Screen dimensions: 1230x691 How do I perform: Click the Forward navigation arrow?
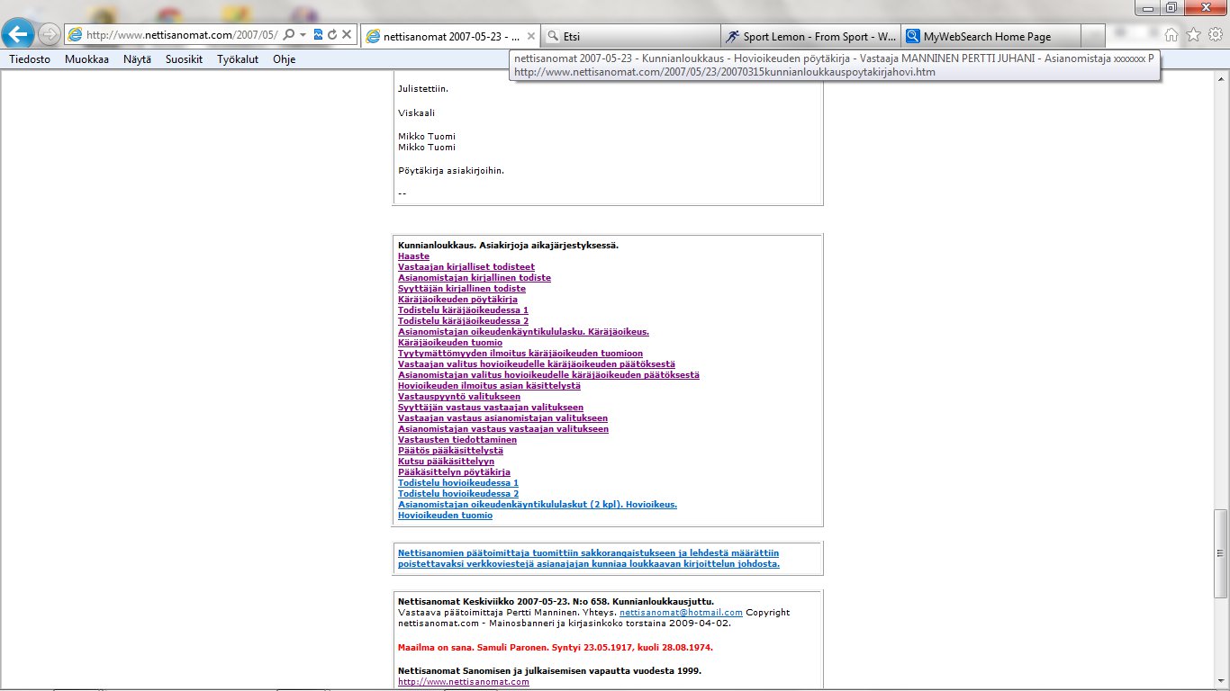tap(50, 35)
